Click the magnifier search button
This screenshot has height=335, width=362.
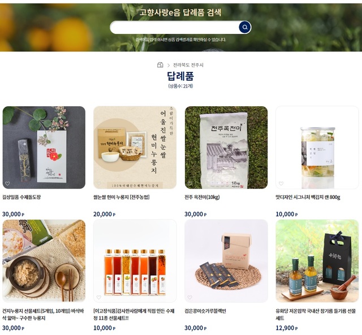point(245,27)
